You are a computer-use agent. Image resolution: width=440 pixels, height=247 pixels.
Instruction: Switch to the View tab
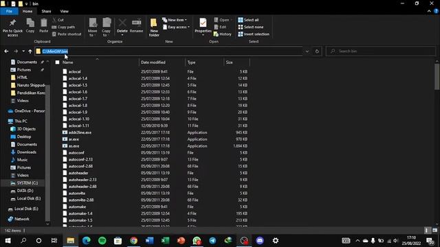coord(64,11)
